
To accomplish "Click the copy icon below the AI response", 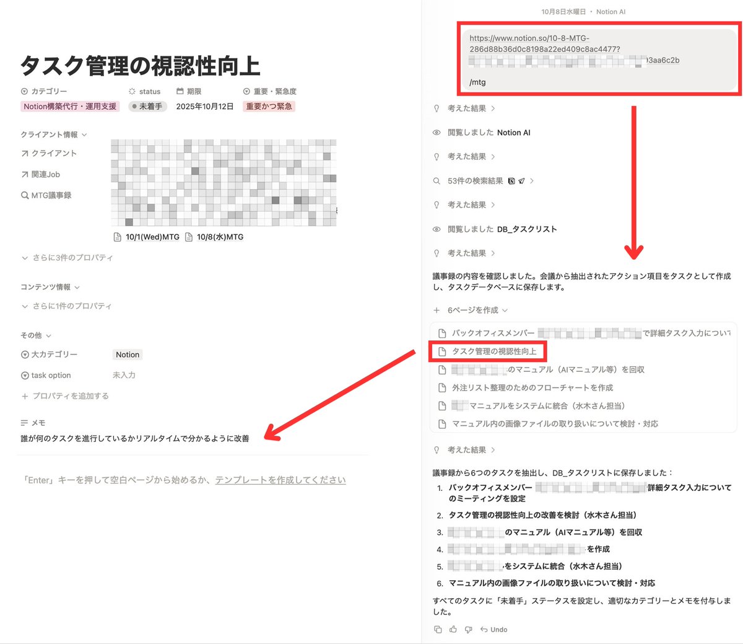I will point(438,629).
